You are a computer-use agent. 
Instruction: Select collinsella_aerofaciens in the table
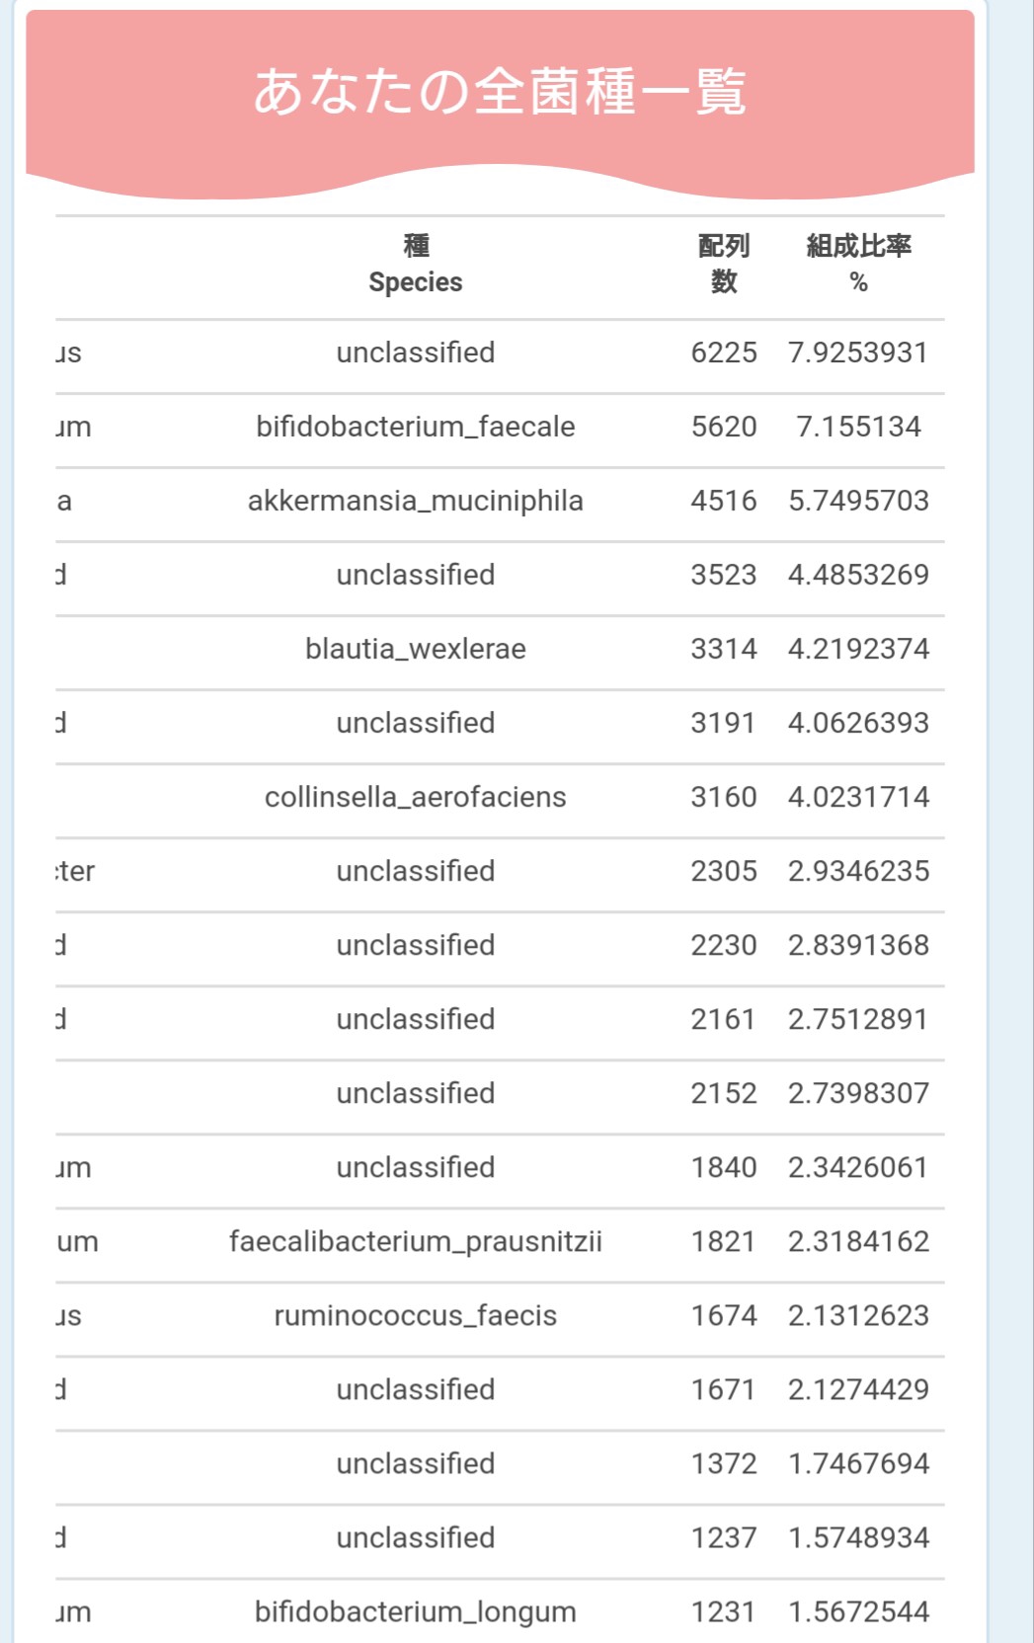(x=416, y=797)
